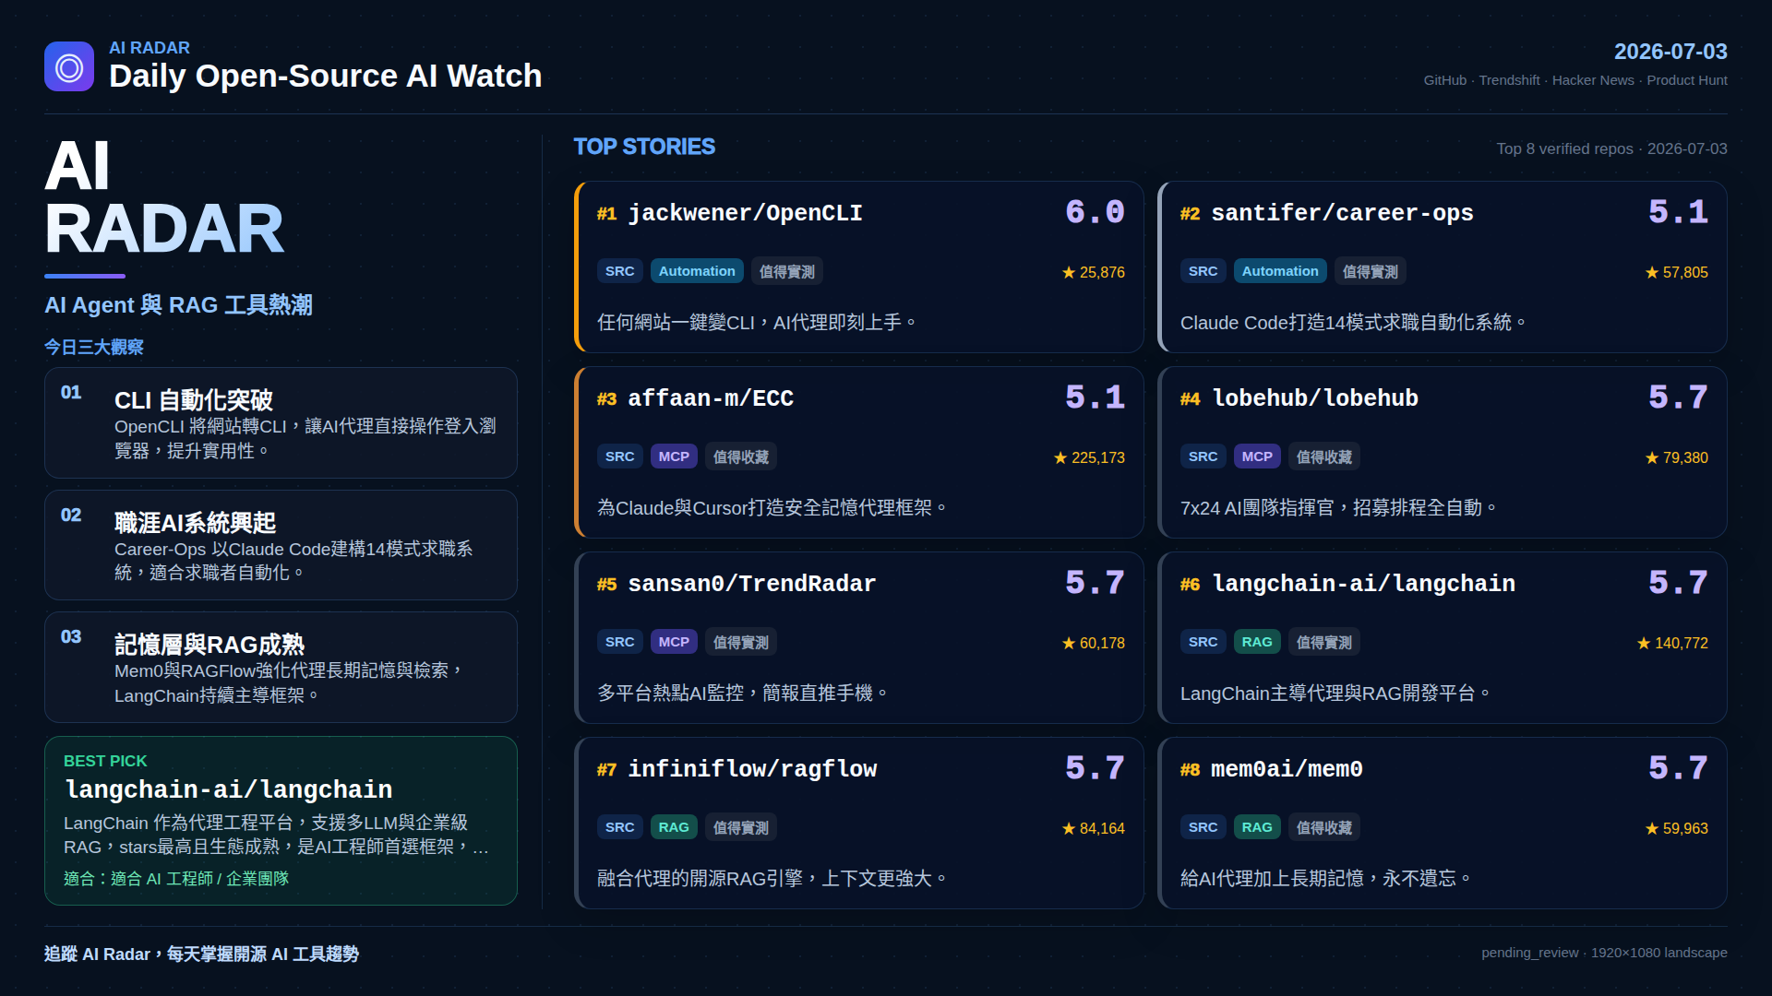Click the 5.1 score on santifer/career-ops
The image size is (1772, 996).
click(x=1678, y=212)
